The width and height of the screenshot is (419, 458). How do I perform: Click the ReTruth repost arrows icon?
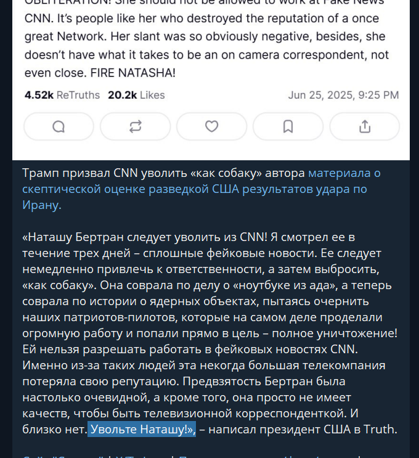(x=135, y=126)
